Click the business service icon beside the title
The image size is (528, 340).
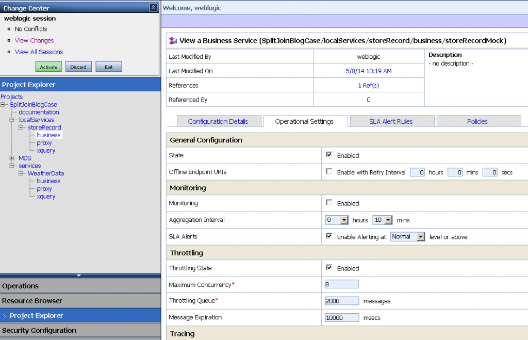pos(173,41)
